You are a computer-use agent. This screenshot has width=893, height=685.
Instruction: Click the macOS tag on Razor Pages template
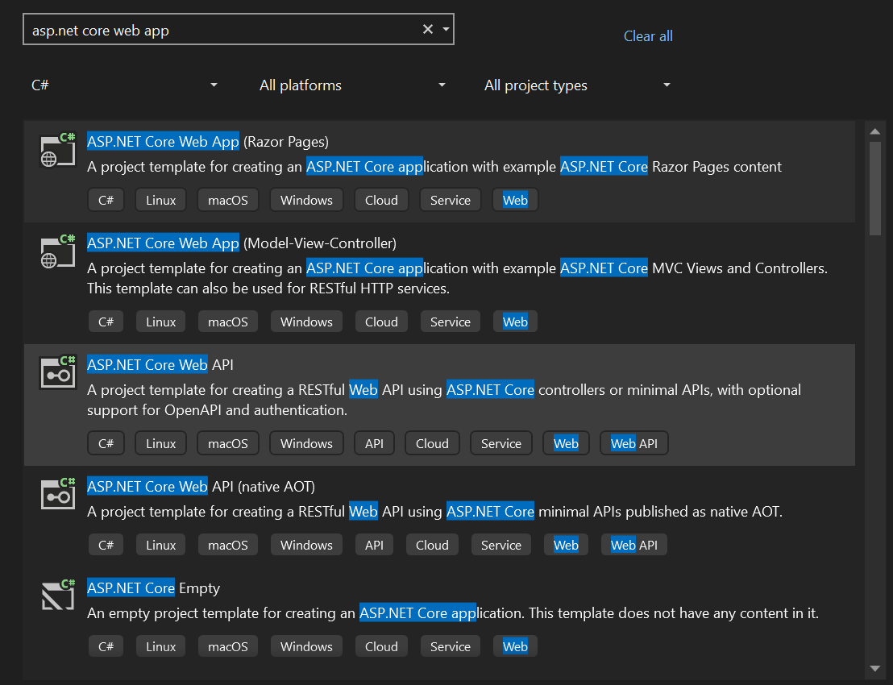(228, 200)
